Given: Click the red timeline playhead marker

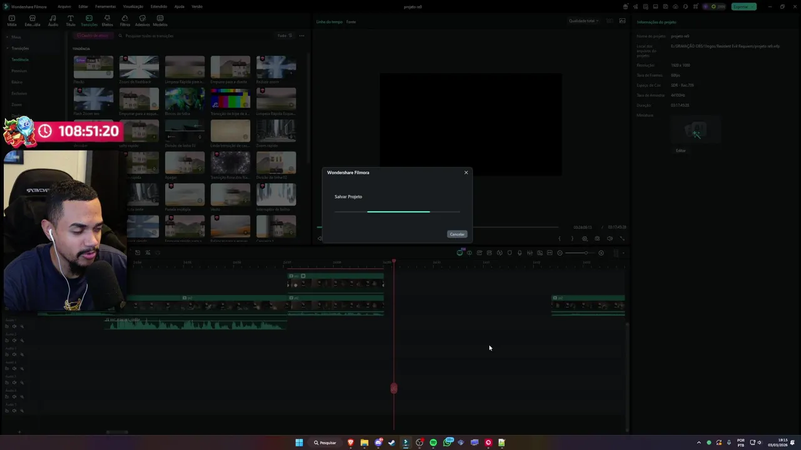Looking at the screenshot, I should [394, 261].
